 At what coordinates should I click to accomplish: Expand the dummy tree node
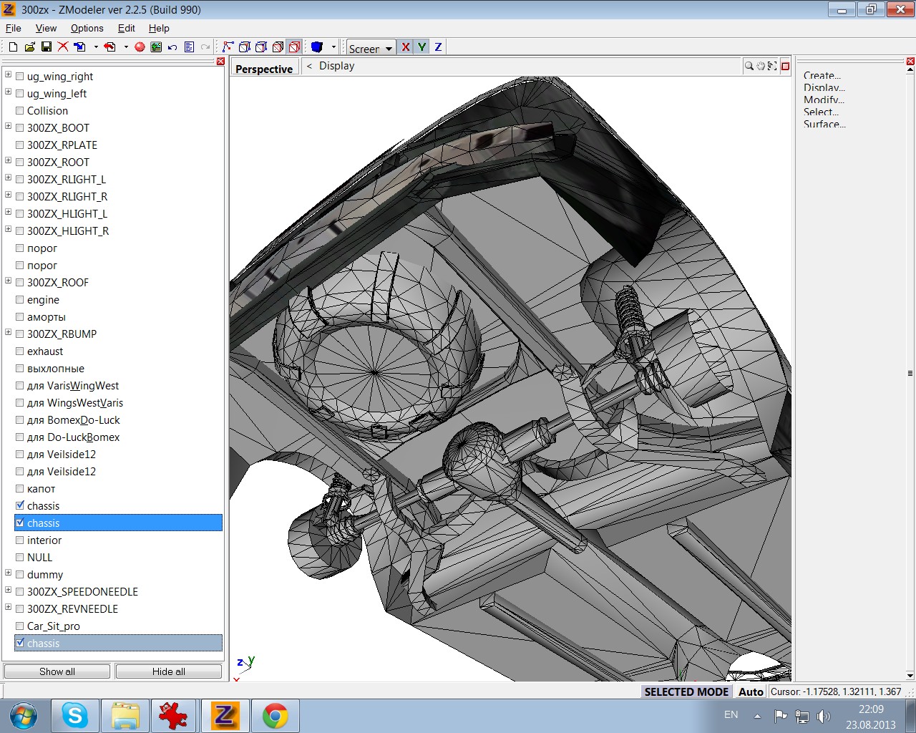pyautogui.click(x=9, y=573)
